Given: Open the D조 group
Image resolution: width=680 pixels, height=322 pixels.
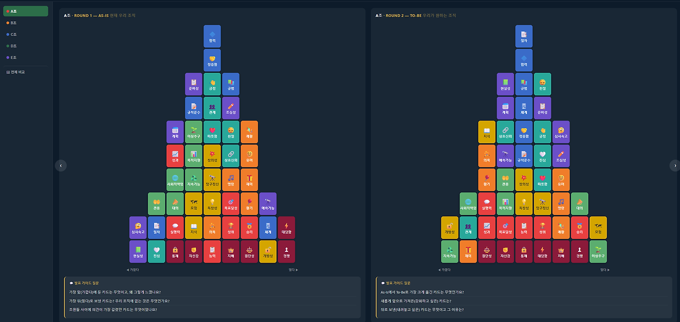Looking at the screenshot, I should pyautogui.click(x=25, y=46).
